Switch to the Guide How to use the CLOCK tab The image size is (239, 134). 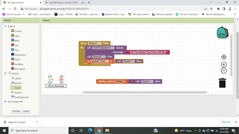tap(64, 2)
